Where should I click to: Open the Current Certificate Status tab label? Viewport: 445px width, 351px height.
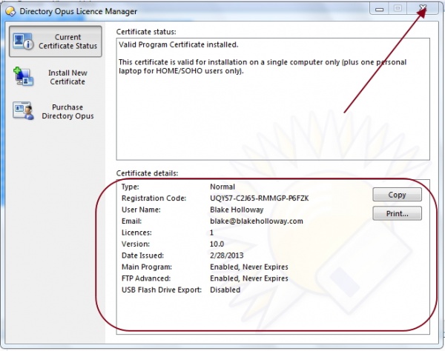tap(67, 41)
